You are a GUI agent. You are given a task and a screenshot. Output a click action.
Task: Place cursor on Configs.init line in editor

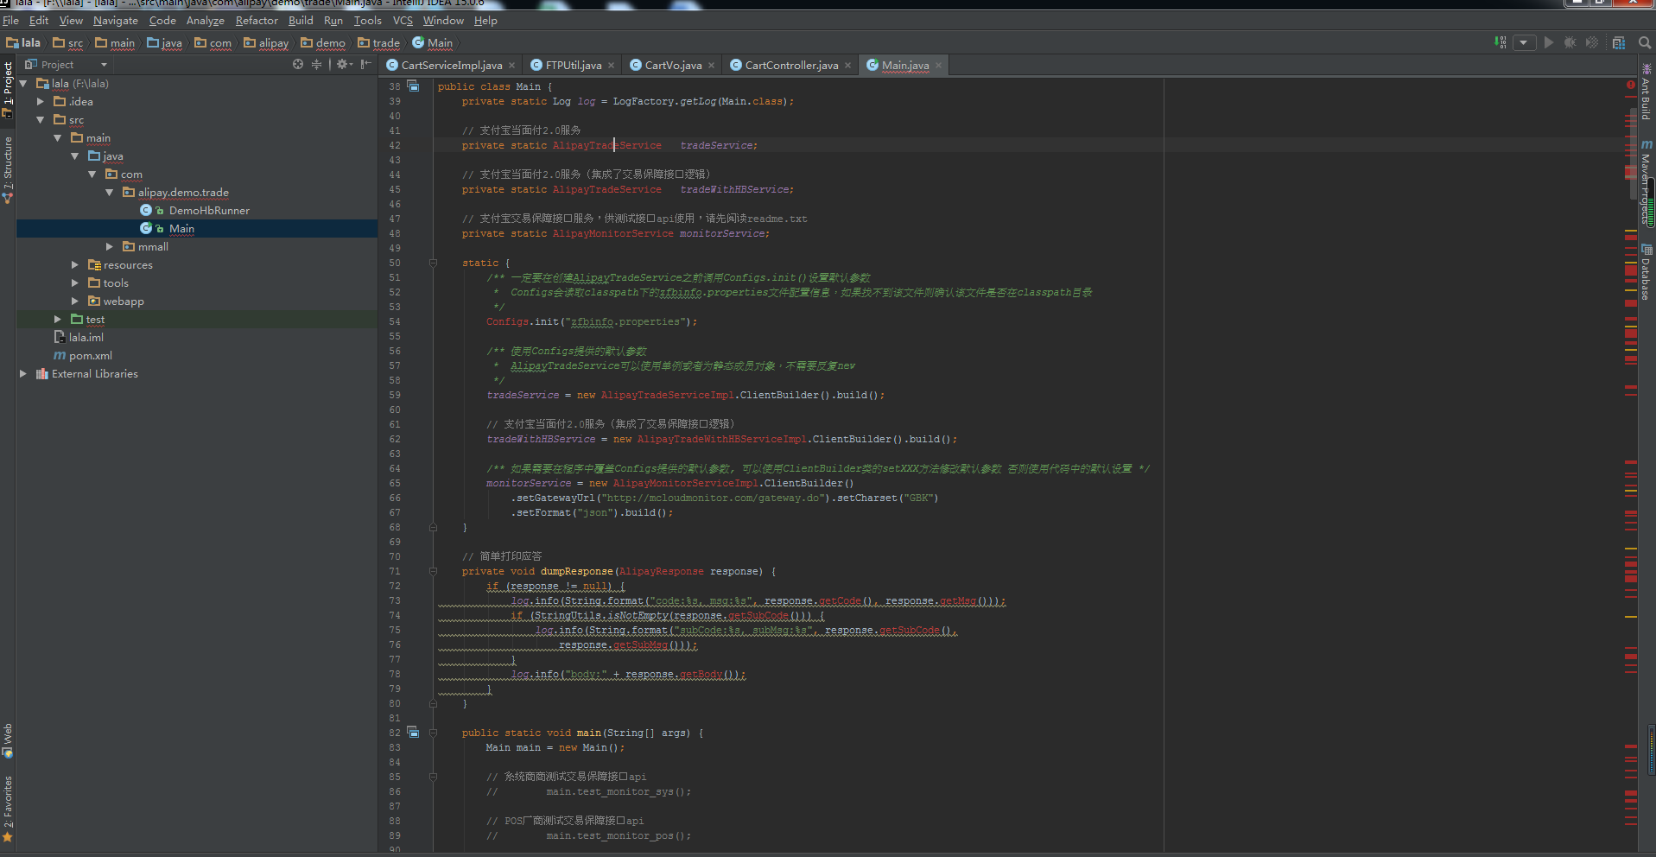[x=592, y=321]
